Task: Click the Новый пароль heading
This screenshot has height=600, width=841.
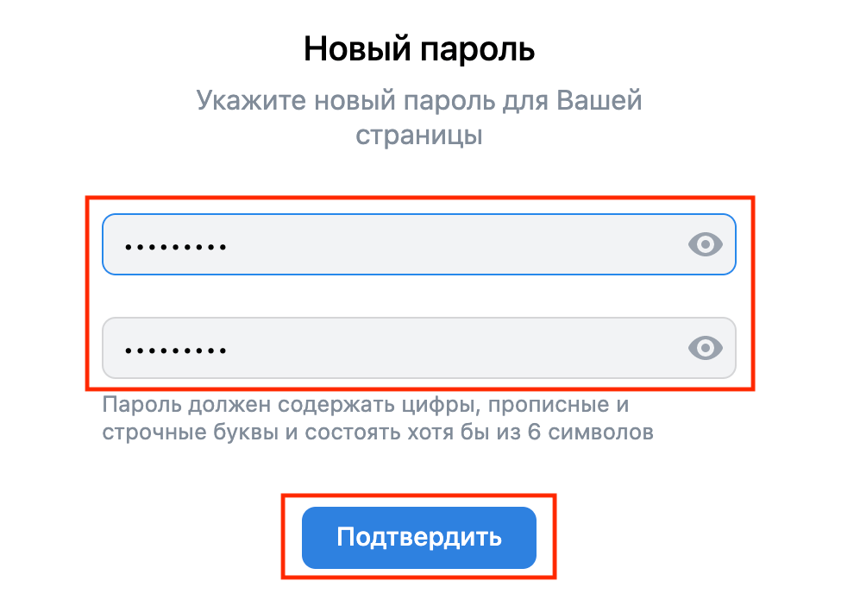Action: (x=419, y=49)
